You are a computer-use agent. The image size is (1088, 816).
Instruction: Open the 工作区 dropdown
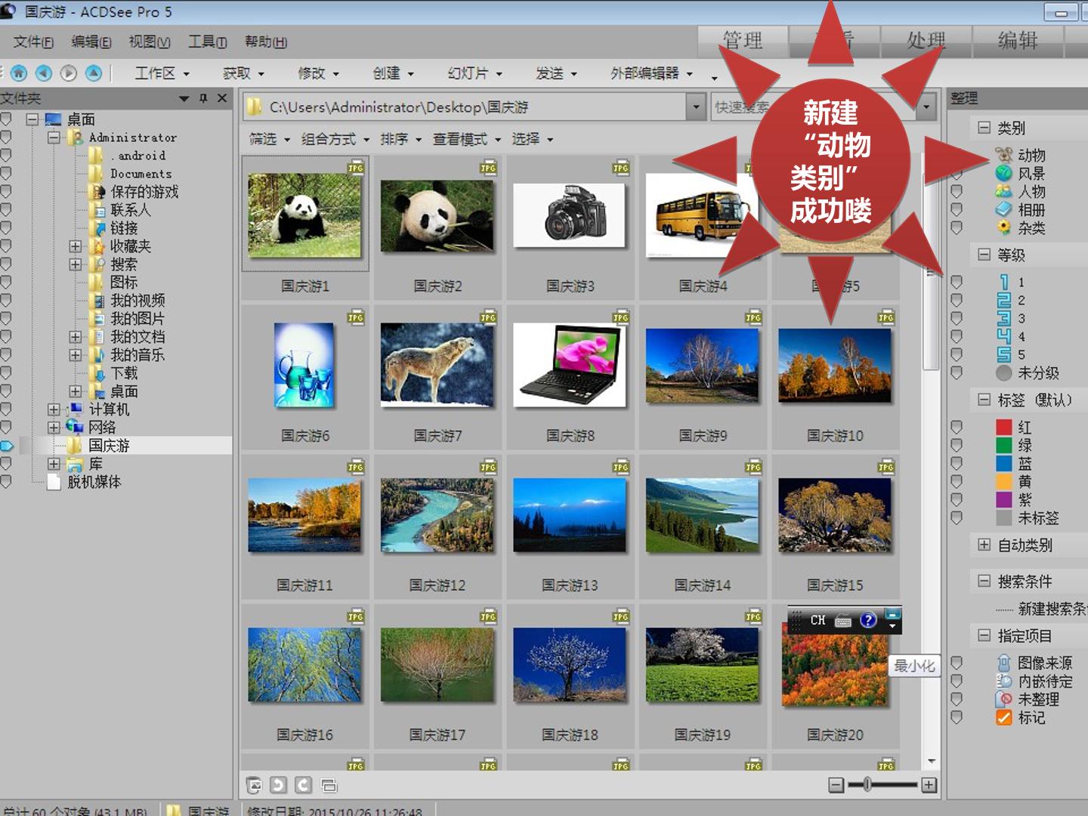click(x=162, y=73)
